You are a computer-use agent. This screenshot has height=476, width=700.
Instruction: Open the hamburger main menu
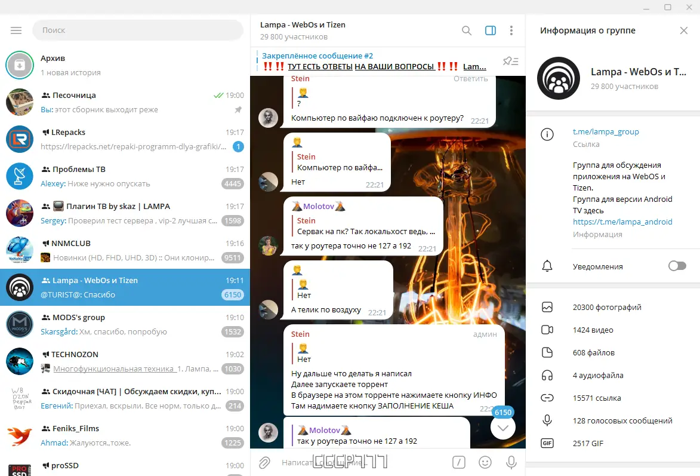click(16, 30)
